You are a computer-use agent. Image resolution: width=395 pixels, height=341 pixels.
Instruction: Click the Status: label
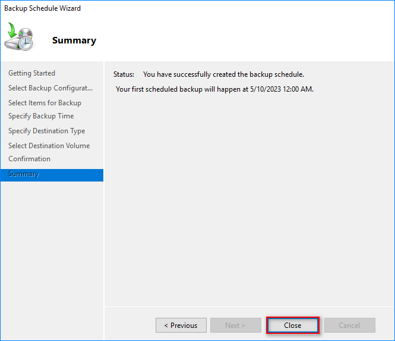point(124,74)
